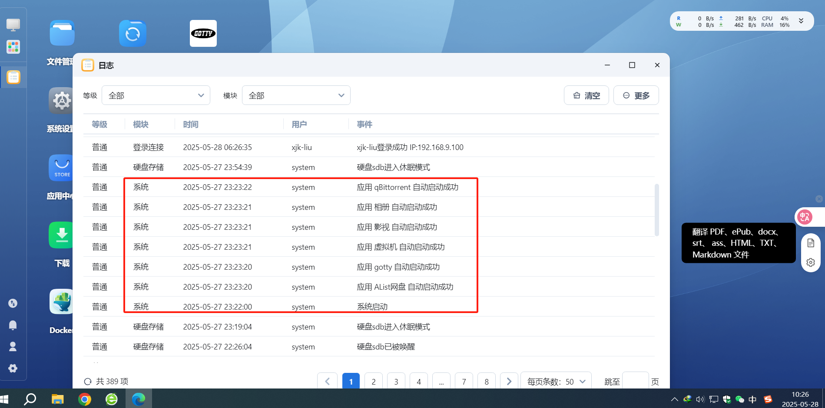Image resolution: width=825 pixels, height=408 pixels.
Task: Click the 事件 column header
Action: 364,124
